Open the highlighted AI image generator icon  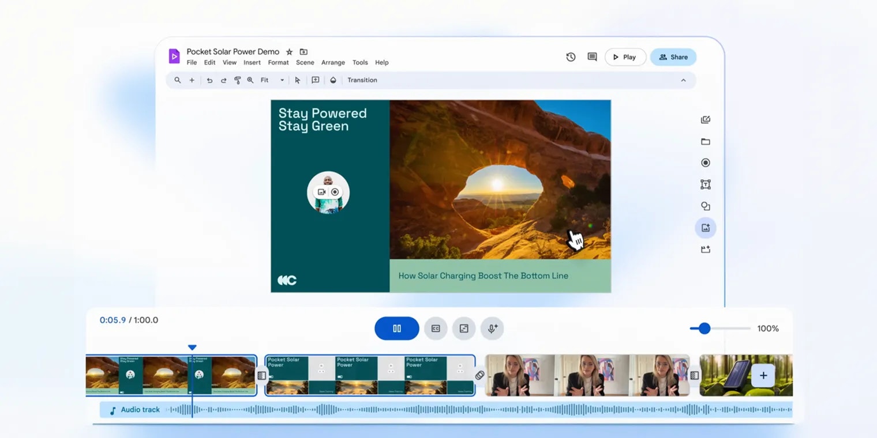(x=705, y=228)
